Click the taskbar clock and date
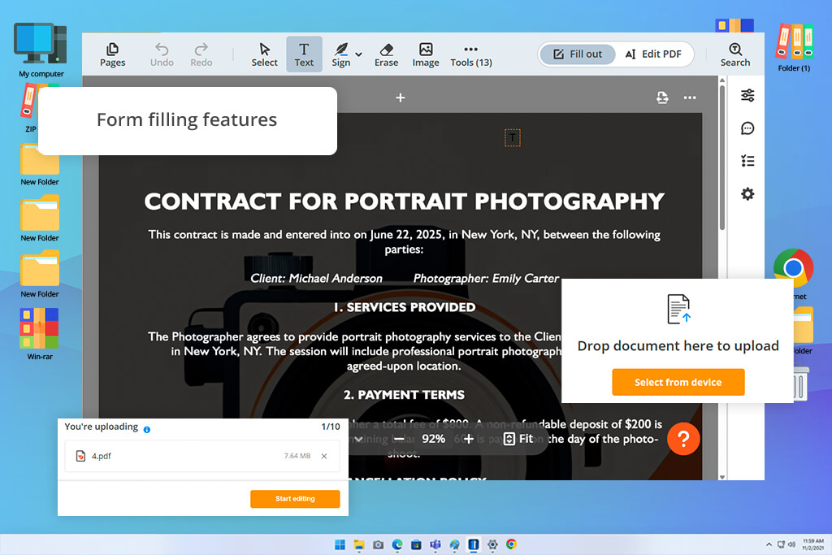The width and height of the screenshot is (832, 555). click(x=812, y=544)
